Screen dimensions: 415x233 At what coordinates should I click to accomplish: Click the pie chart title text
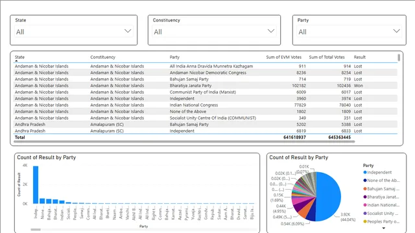coord(298,157)
